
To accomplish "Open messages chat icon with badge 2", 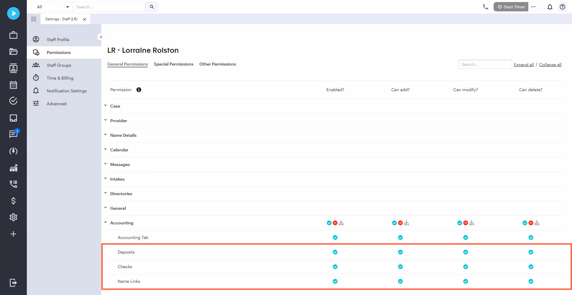I will (x=13, y=134).
